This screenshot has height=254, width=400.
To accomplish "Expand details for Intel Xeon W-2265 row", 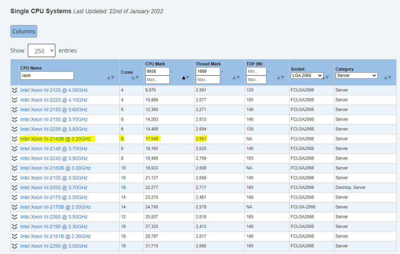I will coord(14,217).
